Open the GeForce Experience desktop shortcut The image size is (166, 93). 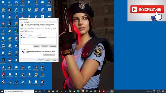click(x=16, y=32)
